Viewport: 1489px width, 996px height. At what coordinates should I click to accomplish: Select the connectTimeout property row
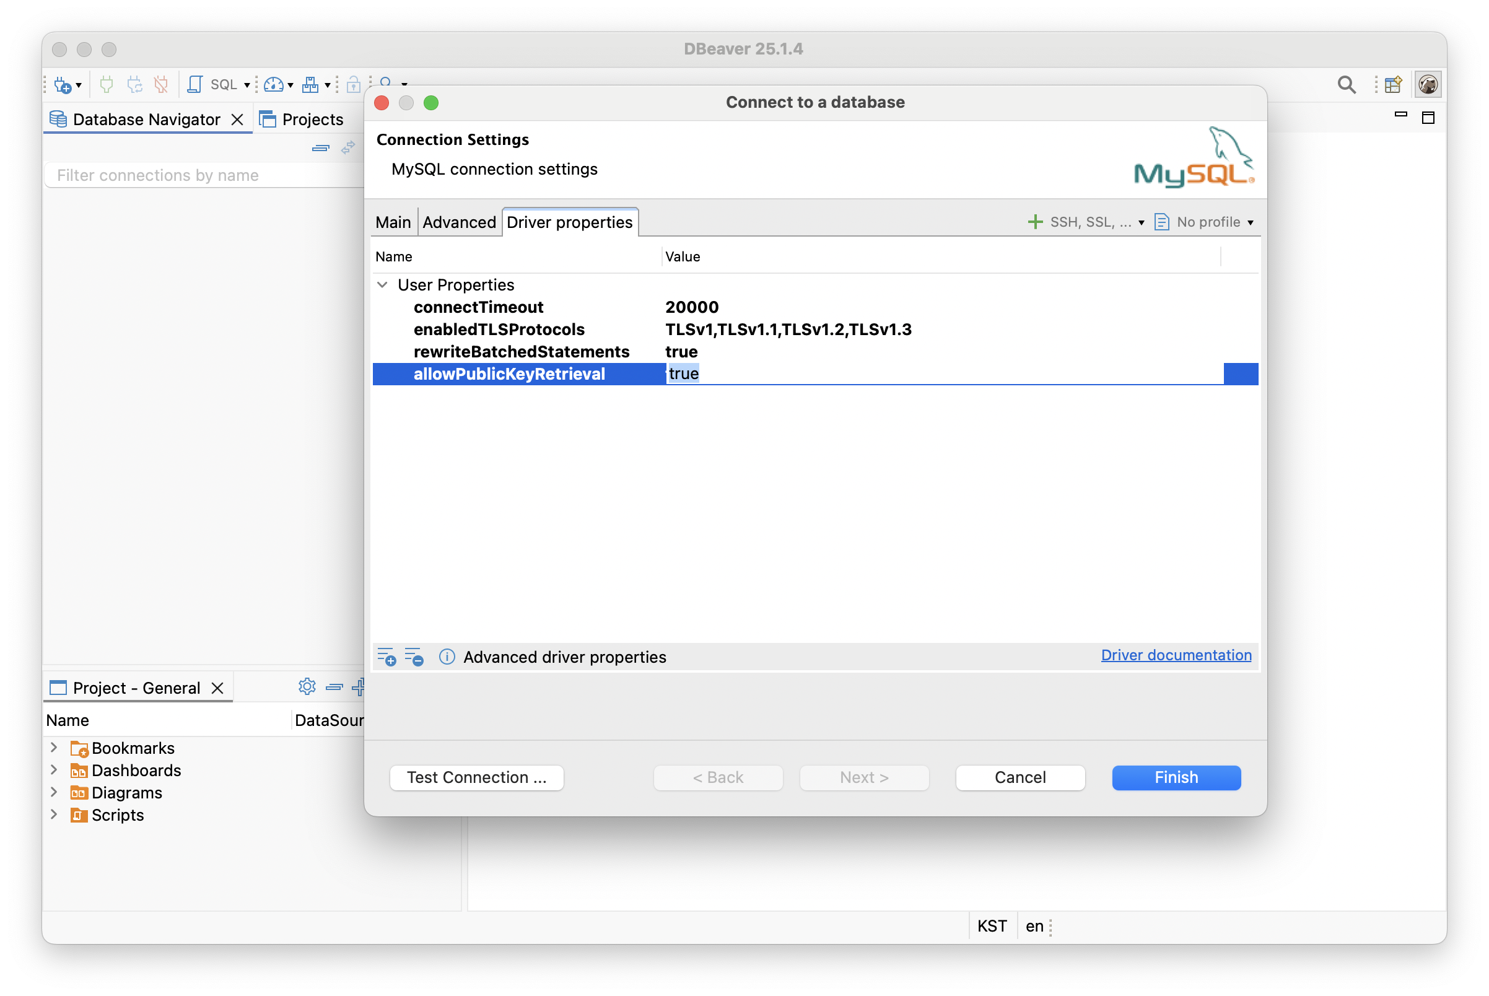pos(478,307)
